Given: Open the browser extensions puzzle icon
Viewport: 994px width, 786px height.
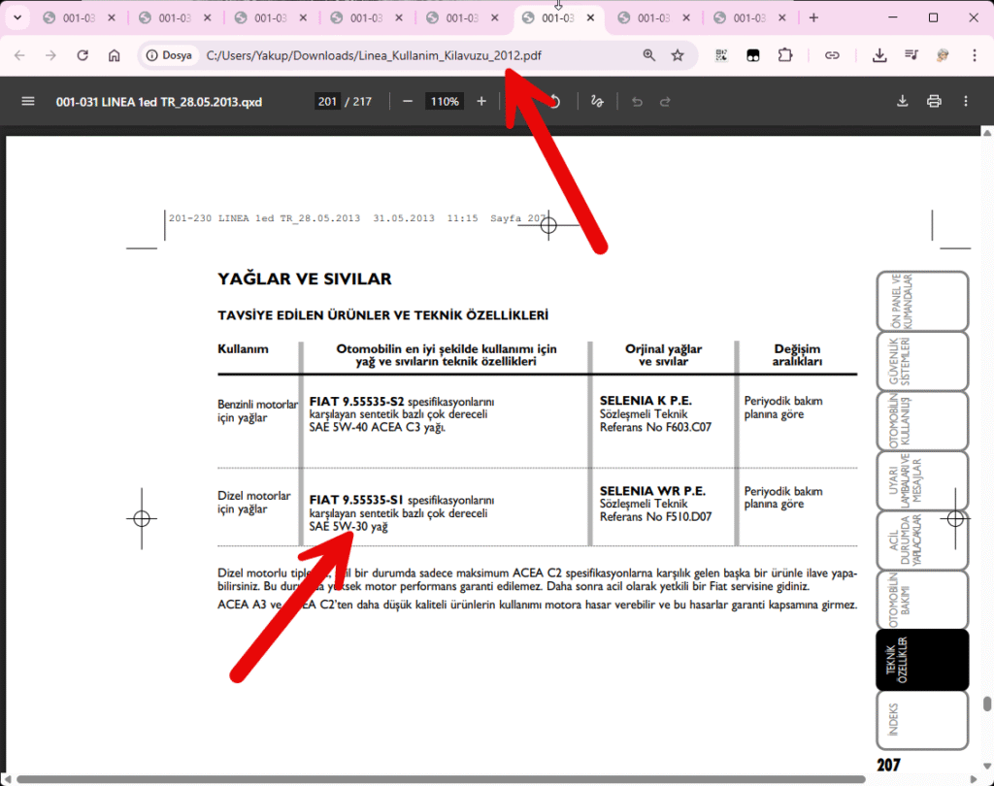Looking at the screenshot, I should click(785, 55).
